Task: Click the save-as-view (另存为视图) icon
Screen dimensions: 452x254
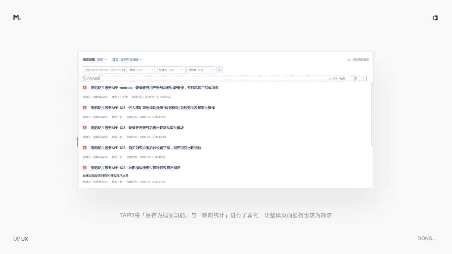Action: click(85, 79)
